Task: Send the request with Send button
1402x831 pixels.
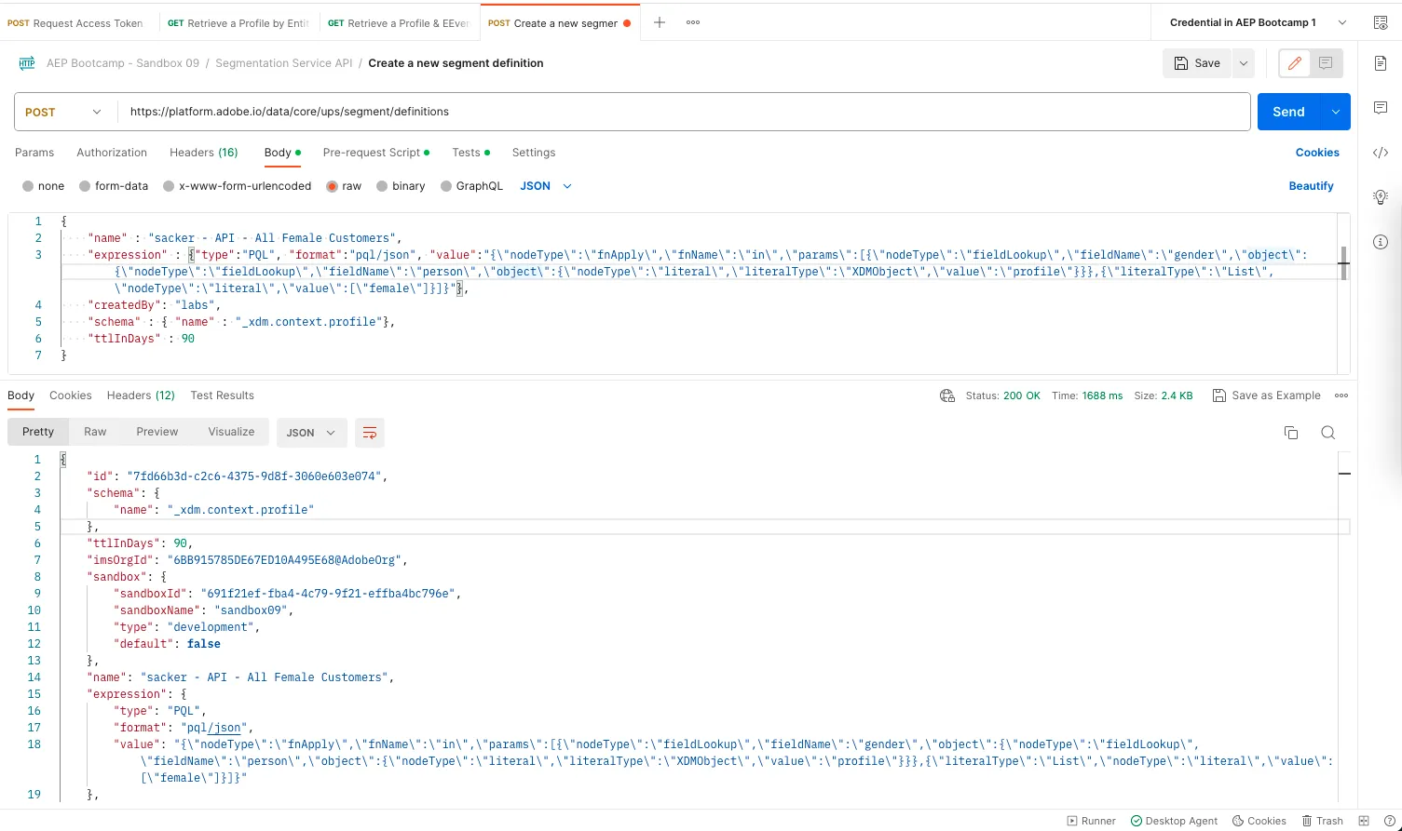Action: click(1289, 112)
